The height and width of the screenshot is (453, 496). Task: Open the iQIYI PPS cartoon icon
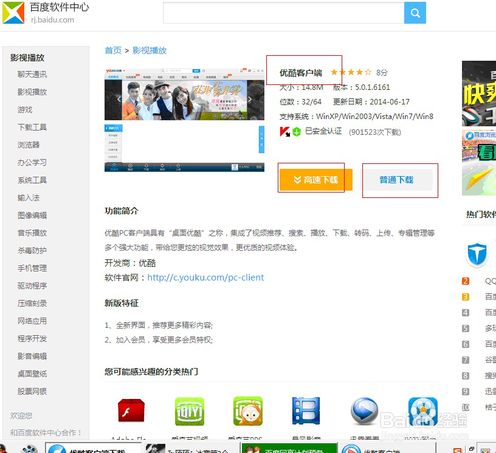pyautogui.click(x=248, y=411)
